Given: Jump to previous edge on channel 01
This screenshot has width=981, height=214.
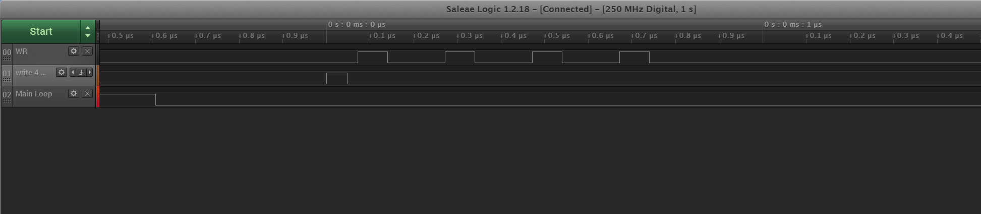Looking at the screenshot, I should tap(73, 72).
